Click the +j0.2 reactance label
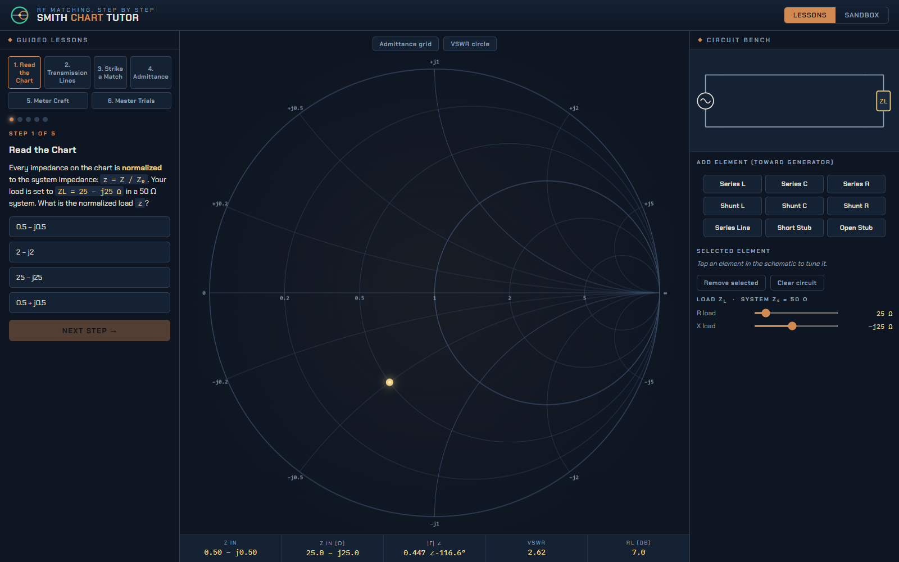This screenshot has width=899, height=562. (x=220, y=203)
